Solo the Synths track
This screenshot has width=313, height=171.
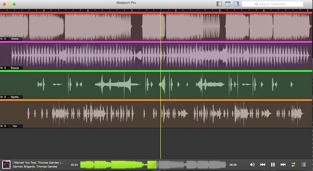tap(5, 97)
